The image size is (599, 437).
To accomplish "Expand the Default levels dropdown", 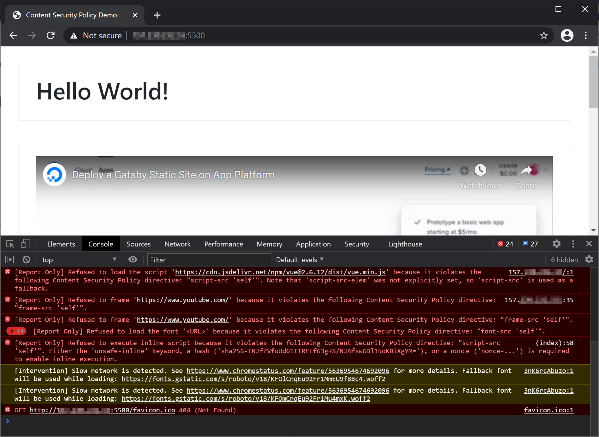I will coord(300,260).
